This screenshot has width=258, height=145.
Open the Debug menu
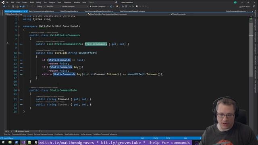39,2
